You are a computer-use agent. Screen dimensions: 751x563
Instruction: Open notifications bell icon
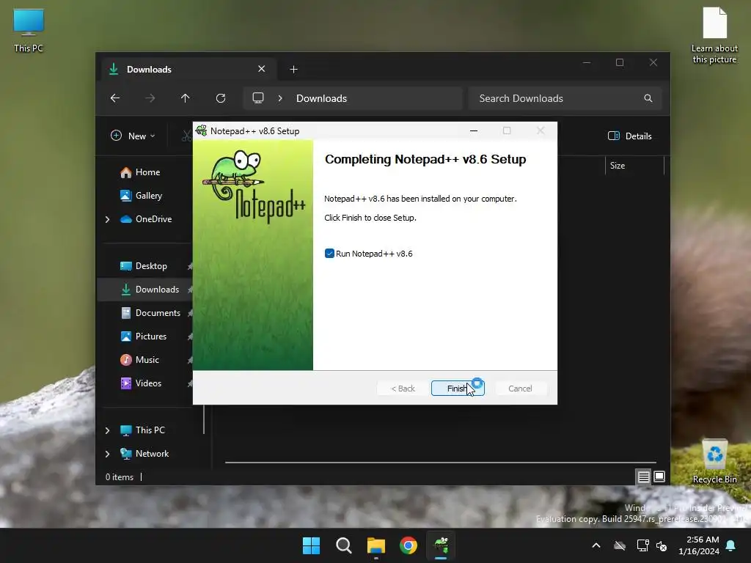[731, 545]
